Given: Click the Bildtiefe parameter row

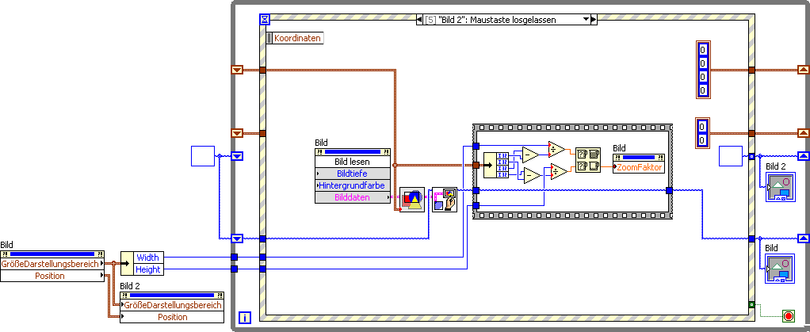Looking at the screenshot, I should 353,174.
